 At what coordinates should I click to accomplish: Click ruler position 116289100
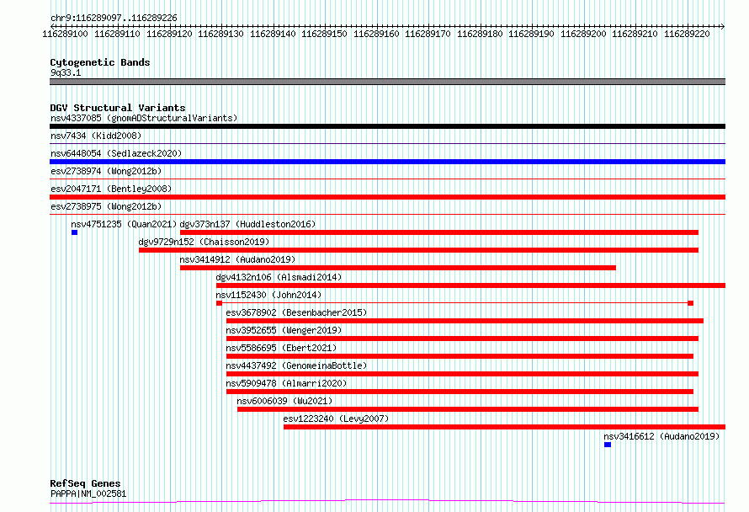pos(66,34)
